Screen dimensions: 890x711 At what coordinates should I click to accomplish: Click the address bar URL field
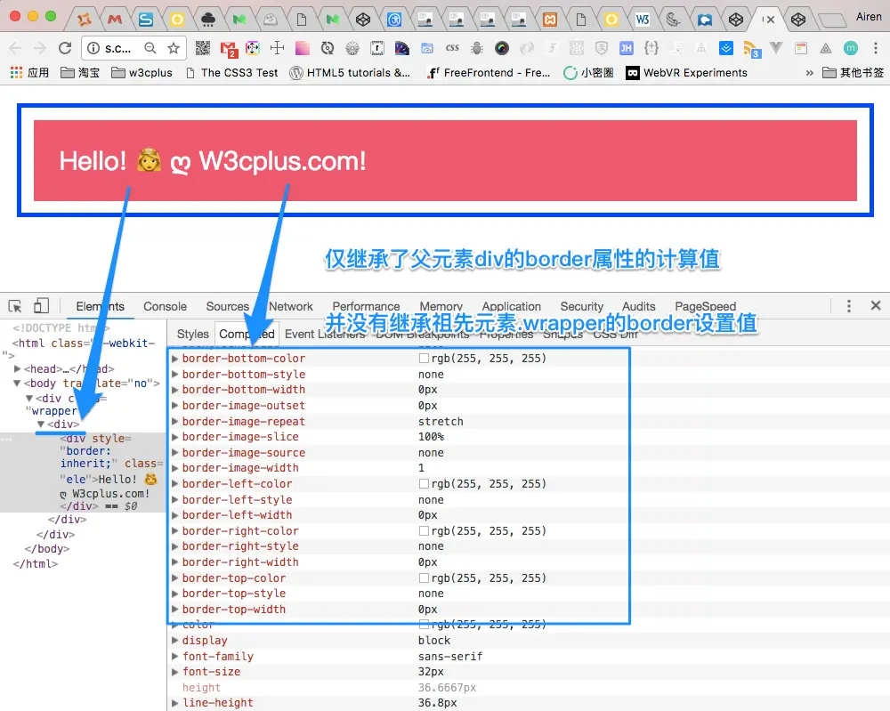pos(118,49)
